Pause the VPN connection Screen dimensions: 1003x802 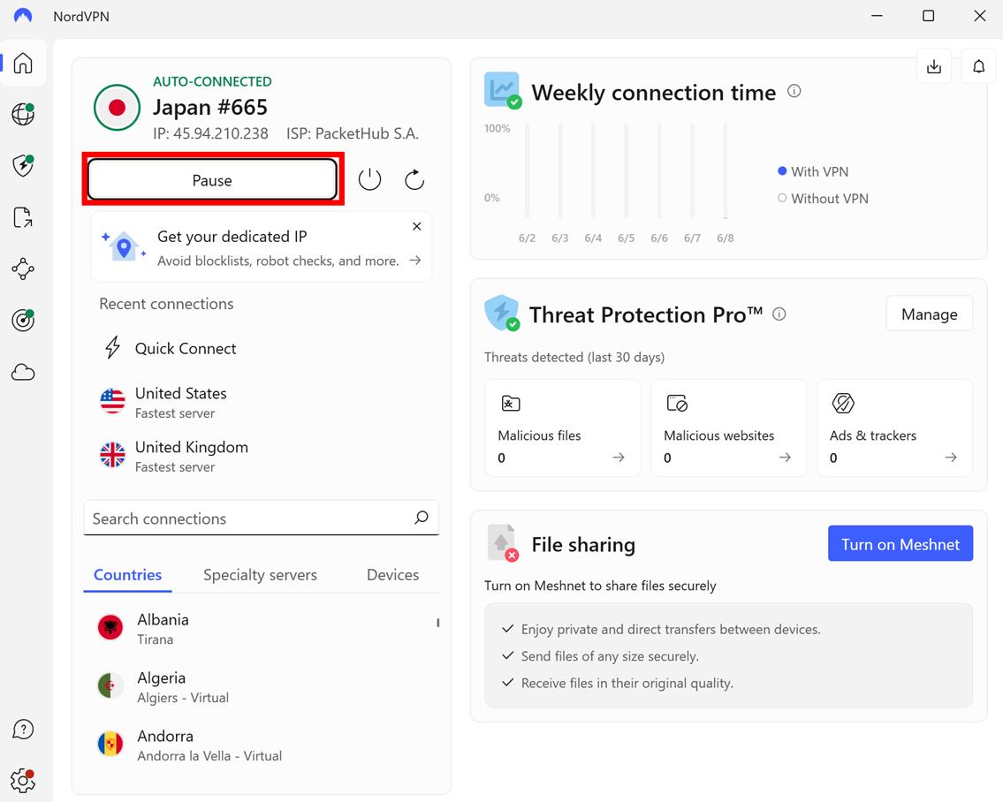pyautogui.click(x=212, y=179)
